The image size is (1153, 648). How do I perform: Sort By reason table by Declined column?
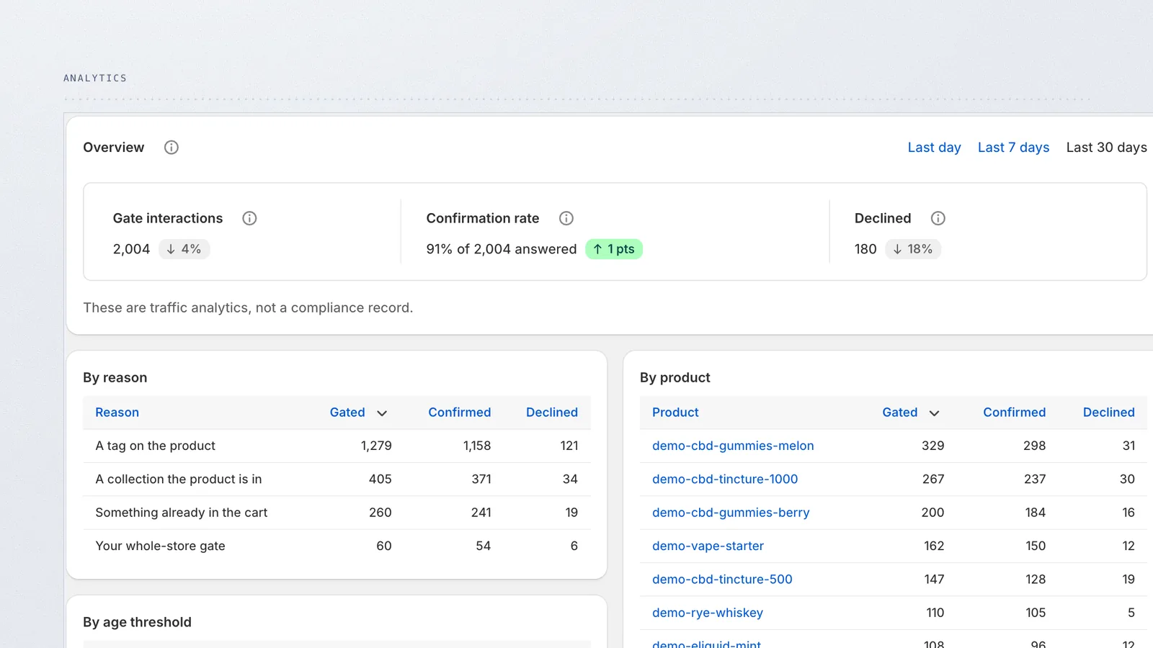click(x=551, y=413)
